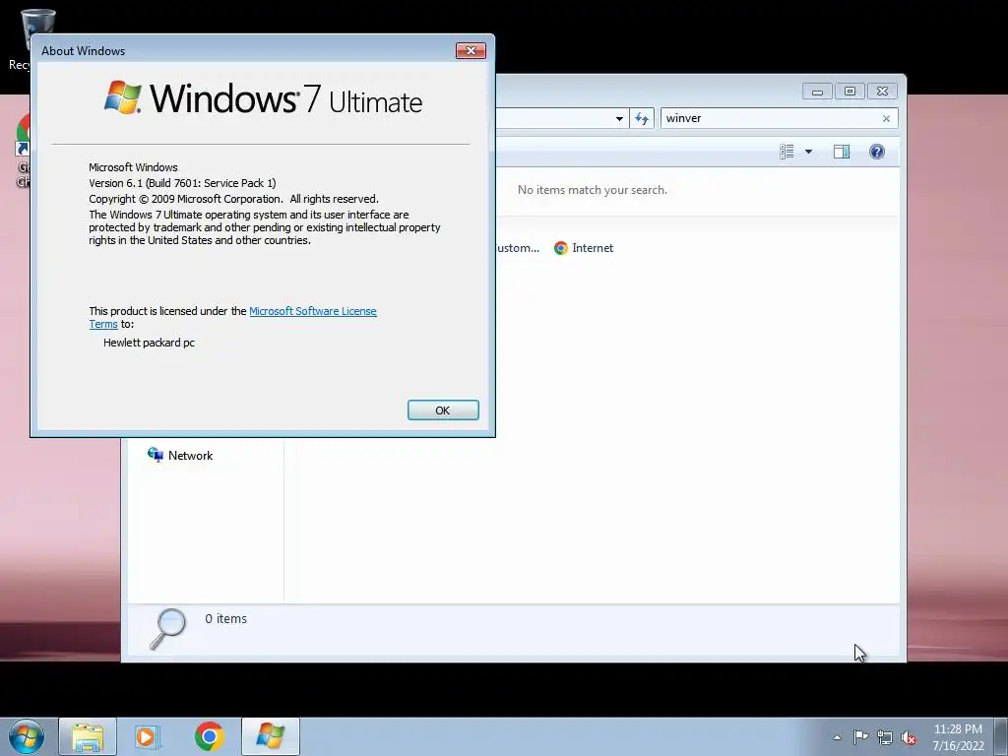Click the 0 items status text

coord(225,618)
